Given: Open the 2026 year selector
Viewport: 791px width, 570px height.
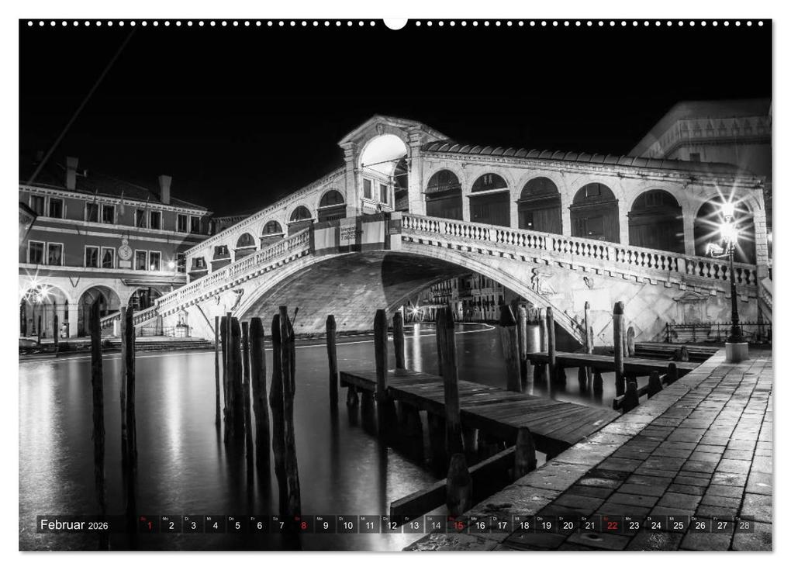Looking at the screenshot, I should click(x=99, y=526).
